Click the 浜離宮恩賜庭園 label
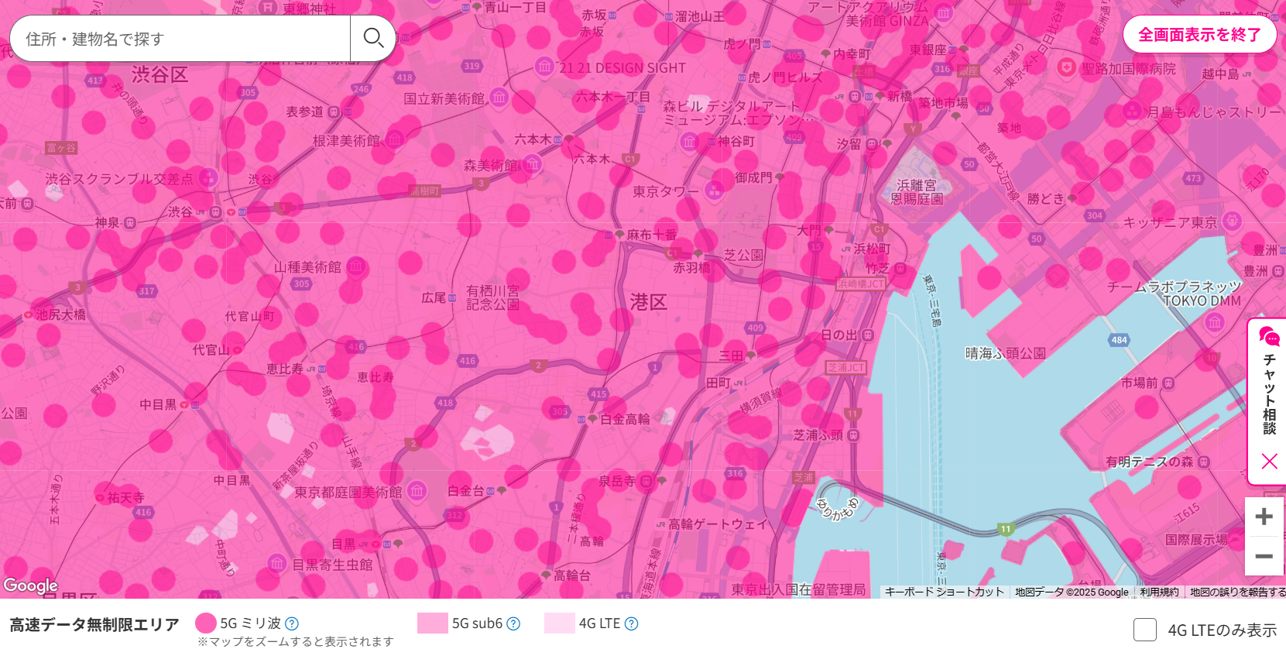 click(x=917, y=192)
